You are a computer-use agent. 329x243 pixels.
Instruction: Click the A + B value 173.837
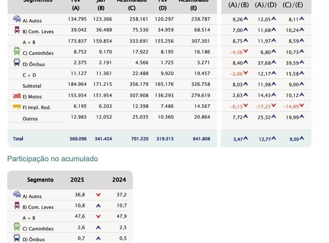[x=77, y=41]
